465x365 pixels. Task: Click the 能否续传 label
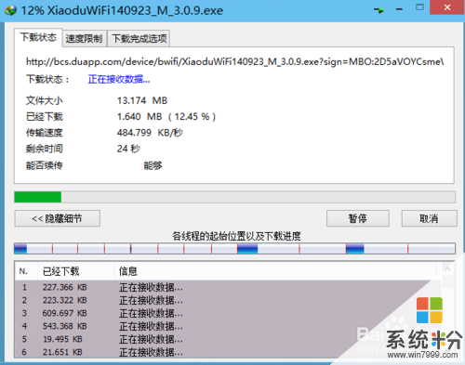(45, 165)
